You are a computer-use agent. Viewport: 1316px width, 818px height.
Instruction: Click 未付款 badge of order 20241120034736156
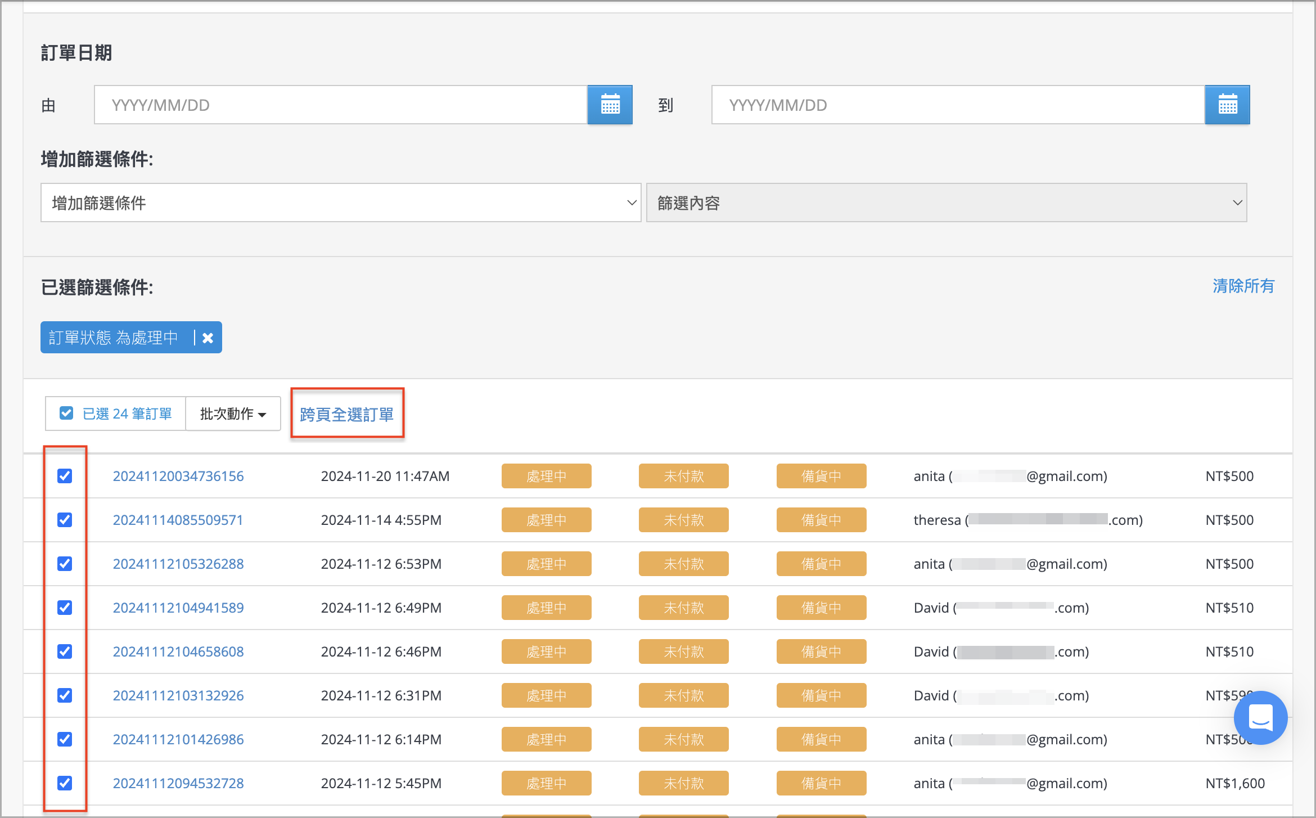point(684,476)
